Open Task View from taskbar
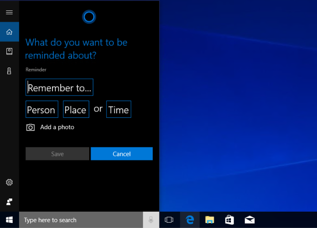Image resolution: width=317 pixels, height=228 pixels. [x=169, y=220]
